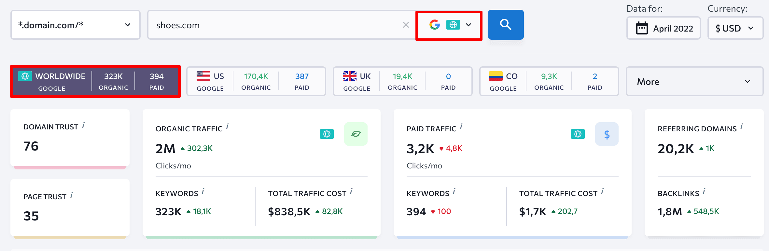Click US organic count 170,4K
The height and width of the screenshot is (251, 769).
point(256,76)
